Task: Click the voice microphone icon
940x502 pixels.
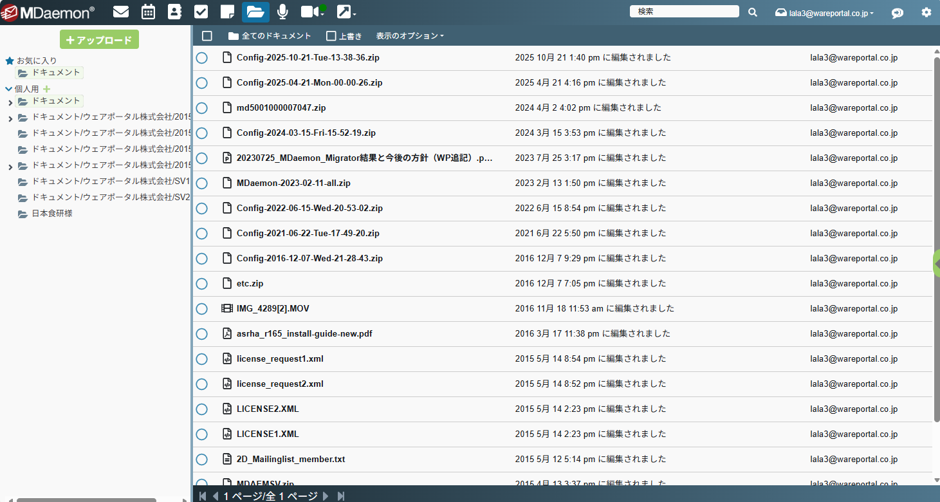Action: pyautogui.click(x=282, y=12)
